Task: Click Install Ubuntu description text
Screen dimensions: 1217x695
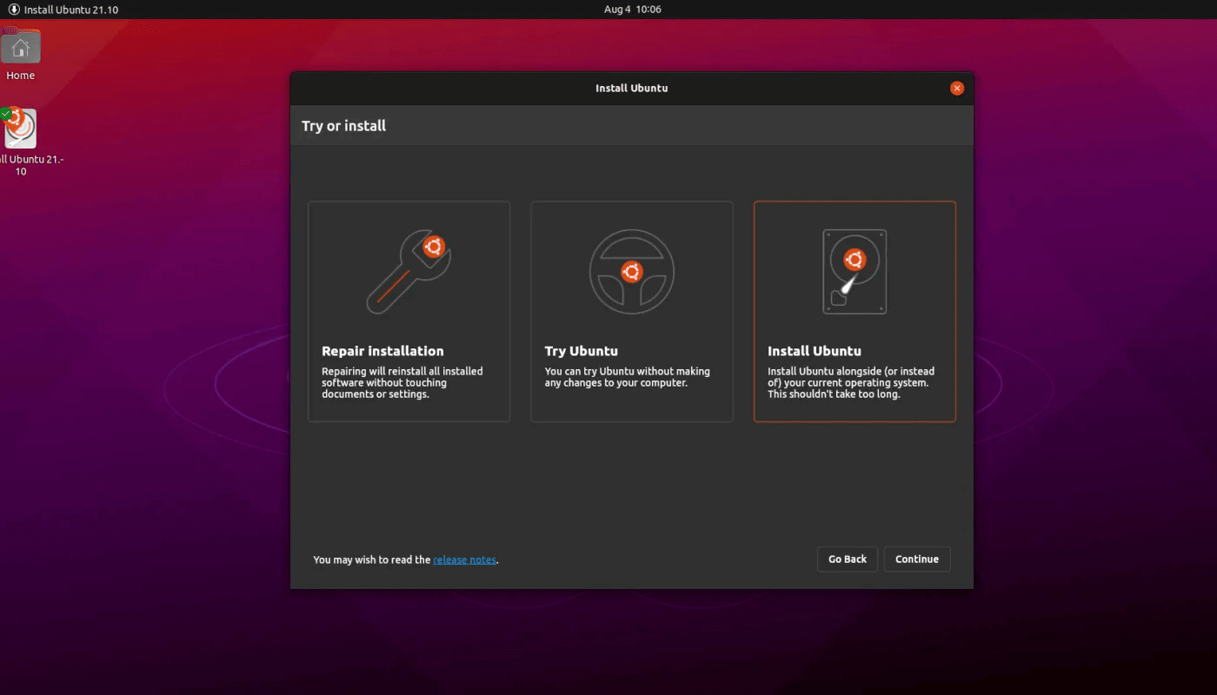Action: tap(851, 383)
